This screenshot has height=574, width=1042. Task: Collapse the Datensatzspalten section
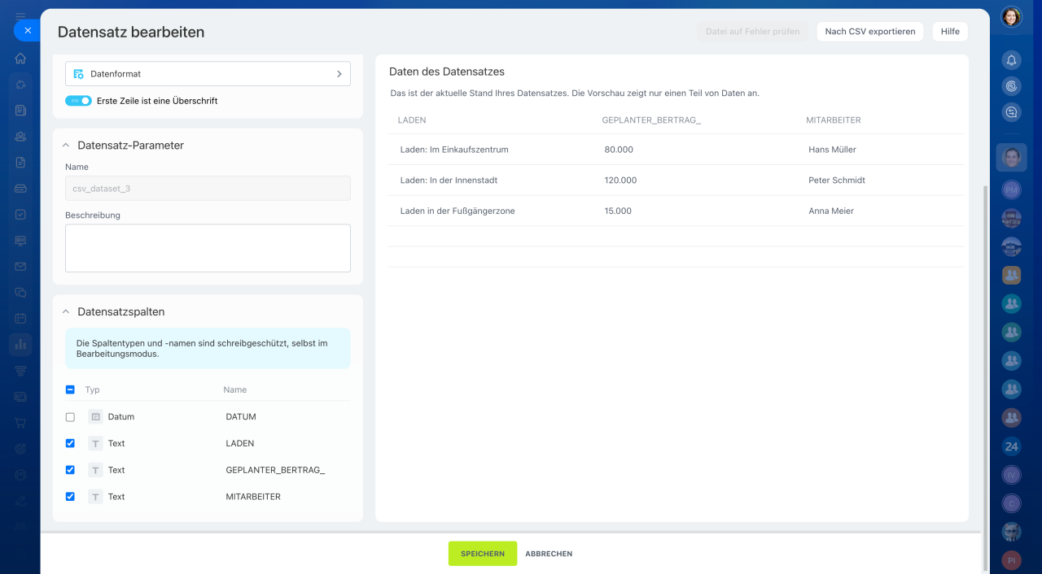[x=66, y=312]
